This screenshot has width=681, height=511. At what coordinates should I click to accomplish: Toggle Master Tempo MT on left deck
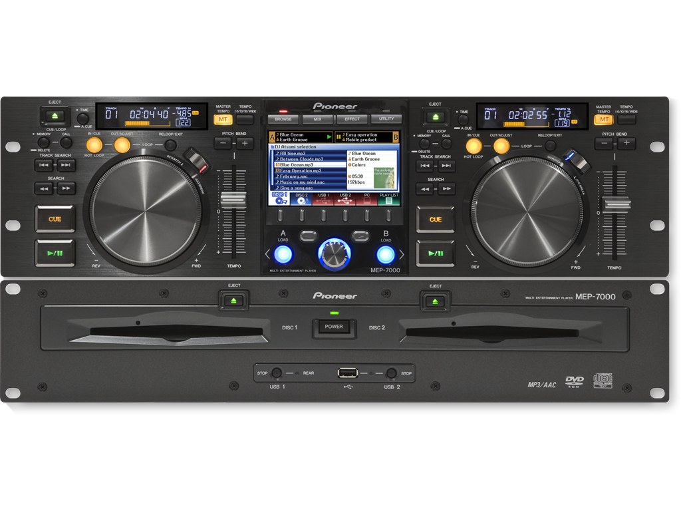[x=223, y=120]
